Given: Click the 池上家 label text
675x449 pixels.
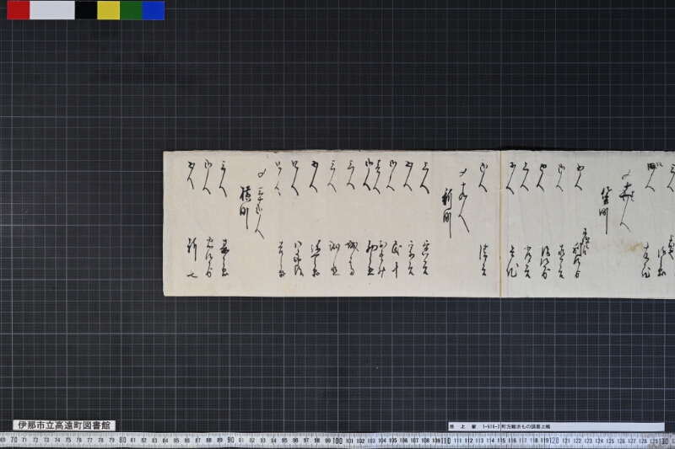Looking at the screenshot, I should click(x=462, y=426).
